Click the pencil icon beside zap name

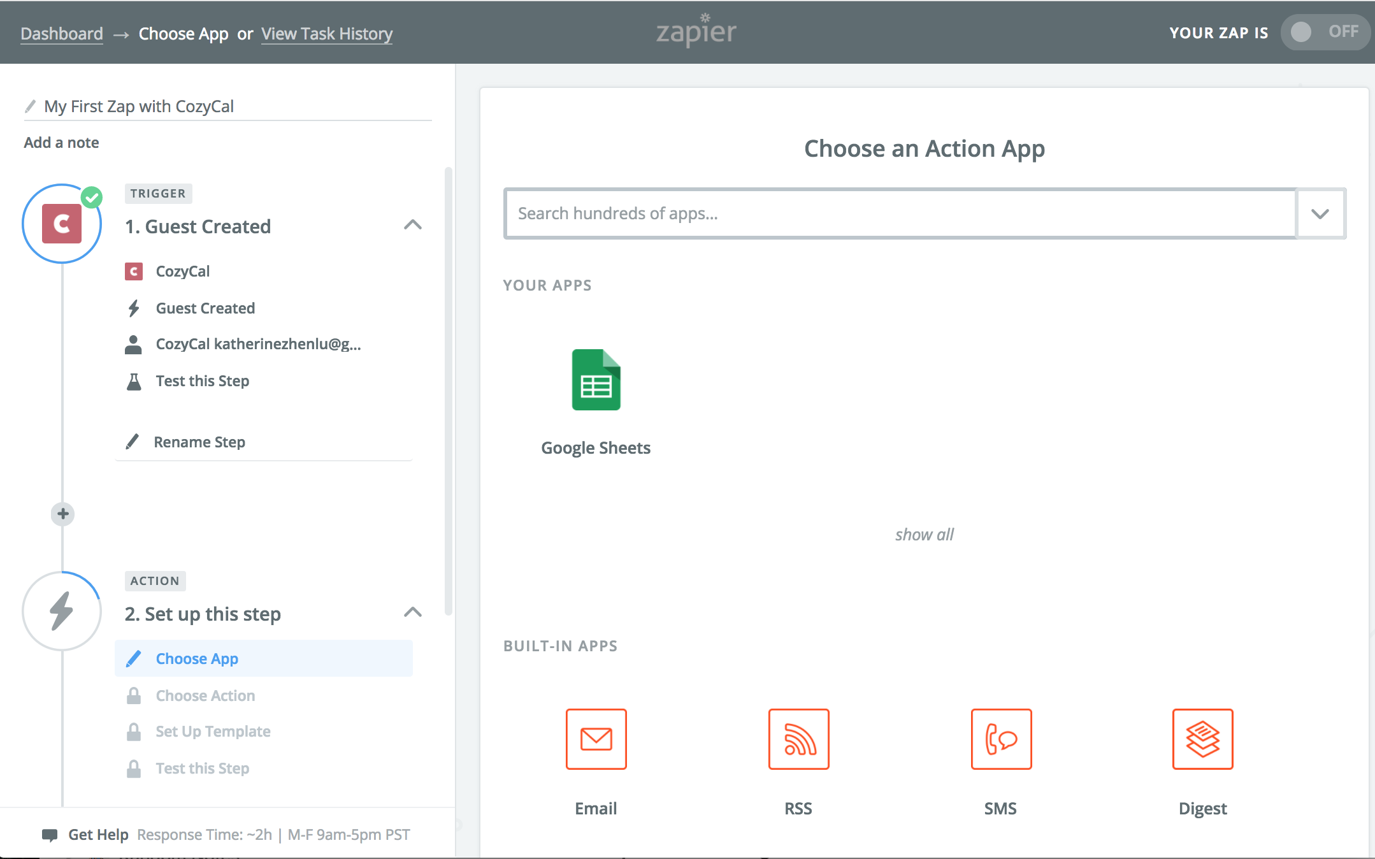(30, 106)
